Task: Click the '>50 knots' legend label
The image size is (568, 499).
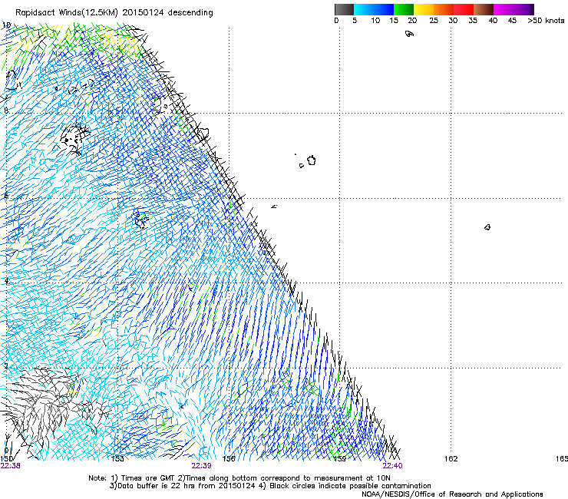Action: (x=546, y=21)
